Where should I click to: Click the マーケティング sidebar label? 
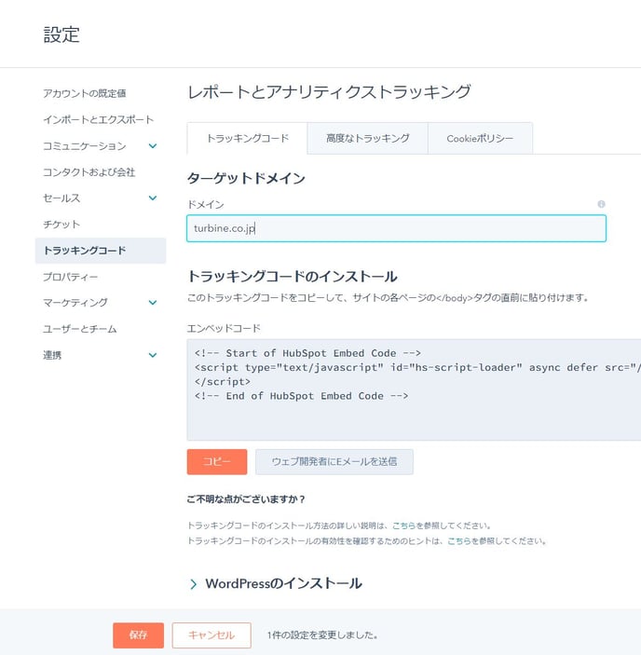[75, 303]
